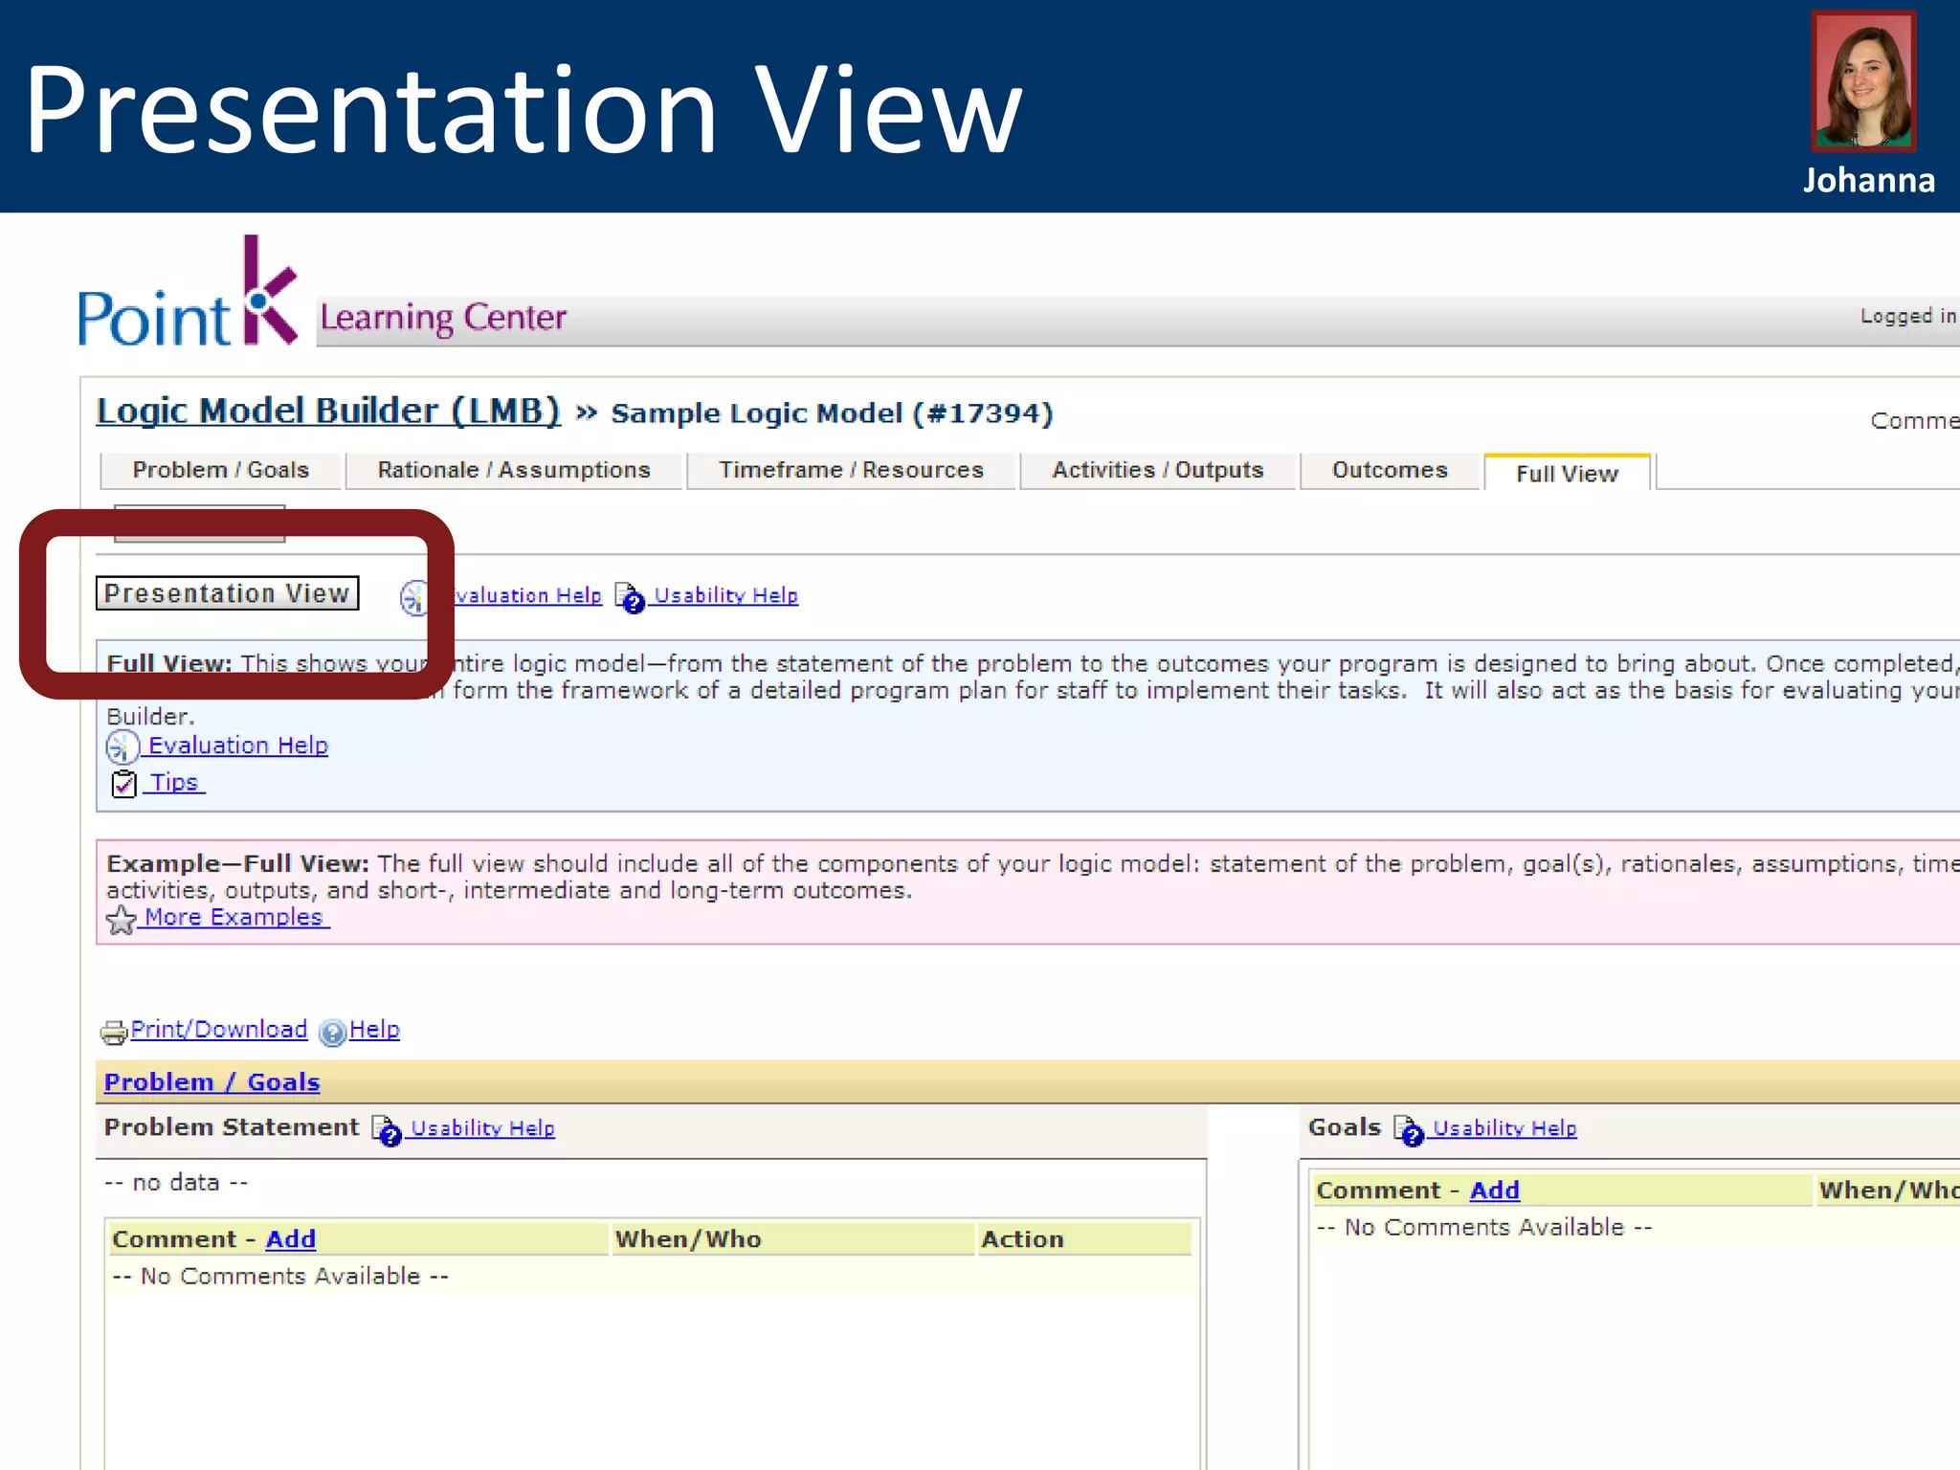Open the Logic Model Builder (LMB) link
The width and height of the screenshot is (1960, 1470).
click(x=328, y=411)
